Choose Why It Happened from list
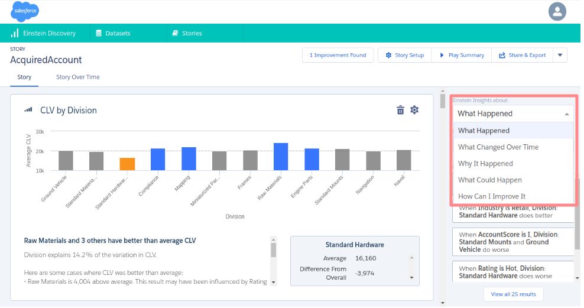584x308 pixels. (x=485, y=164)
